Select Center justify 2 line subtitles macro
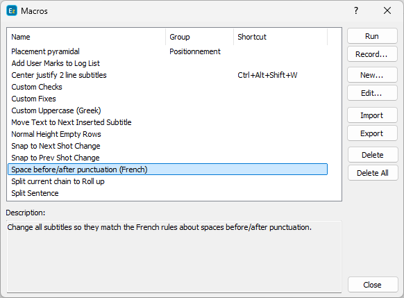 pyautogui.click(x=168, y=75)
